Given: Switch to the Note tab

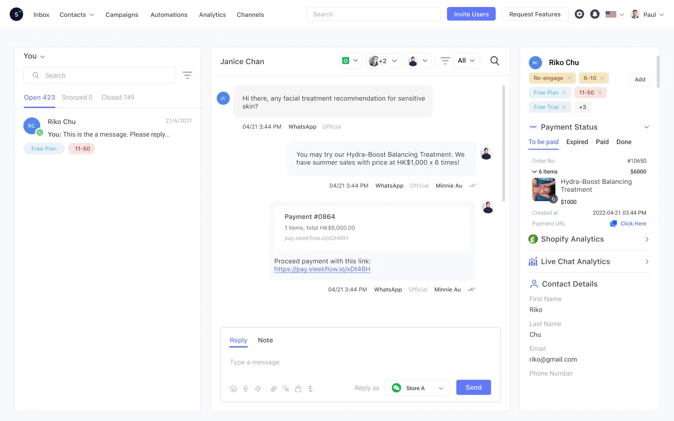Looking at the screenshot, I should (x=265, y=340).
